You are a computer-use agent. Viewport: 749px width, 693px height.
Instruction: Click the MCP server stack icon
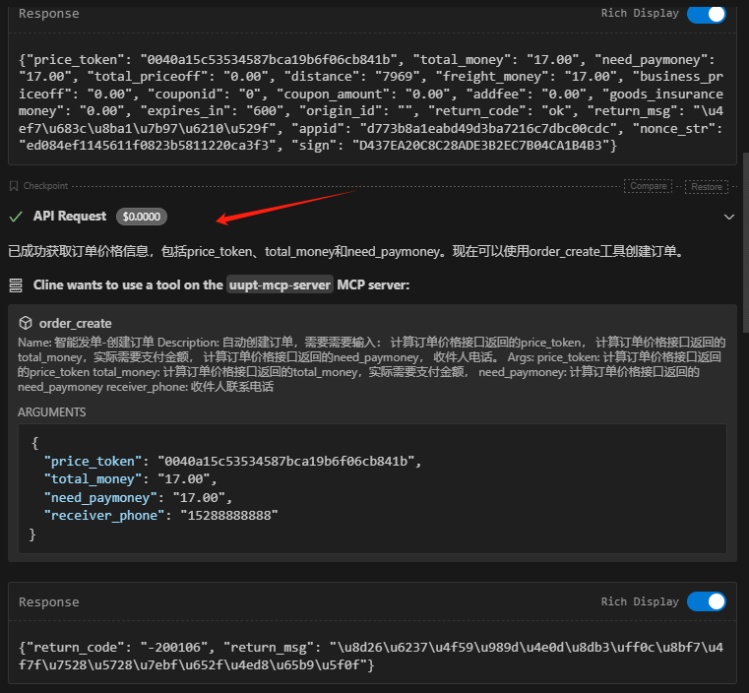click(16, 285)
